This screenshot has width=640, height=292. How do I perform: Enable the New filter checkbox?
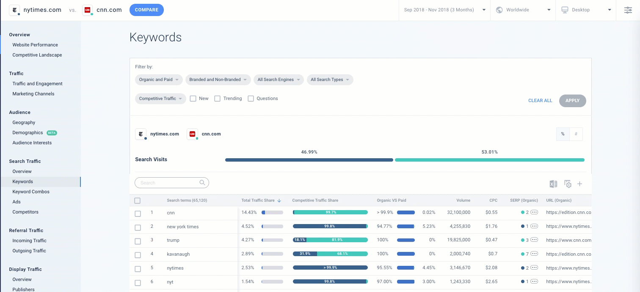[x=193, y=98]
